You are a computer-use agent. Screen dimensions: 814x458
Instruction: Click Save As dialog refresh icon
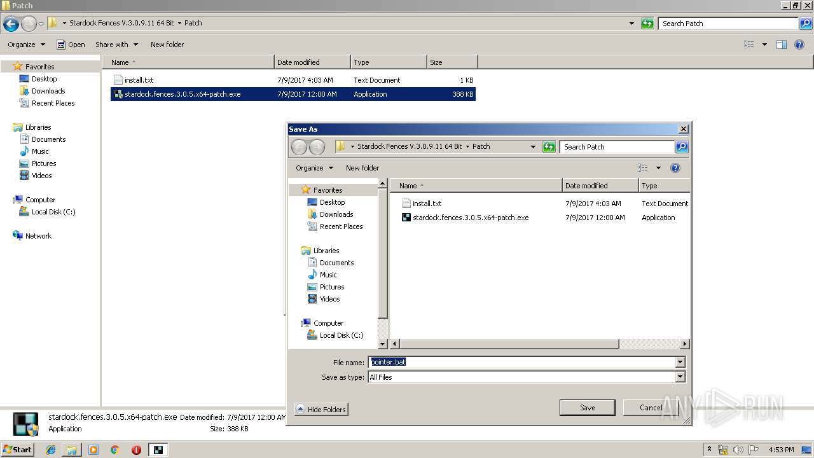[549, 147]
